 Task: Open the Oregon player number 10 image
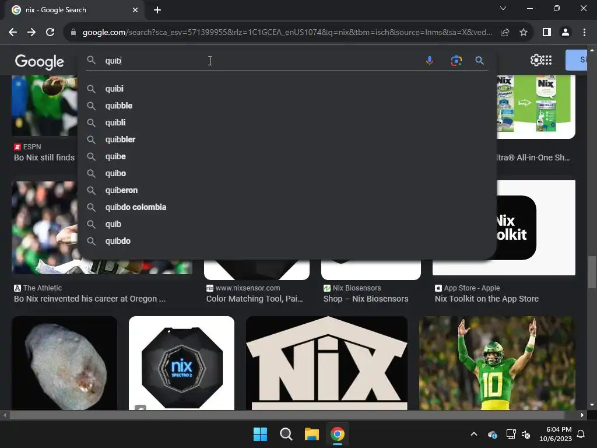[497, 363]
